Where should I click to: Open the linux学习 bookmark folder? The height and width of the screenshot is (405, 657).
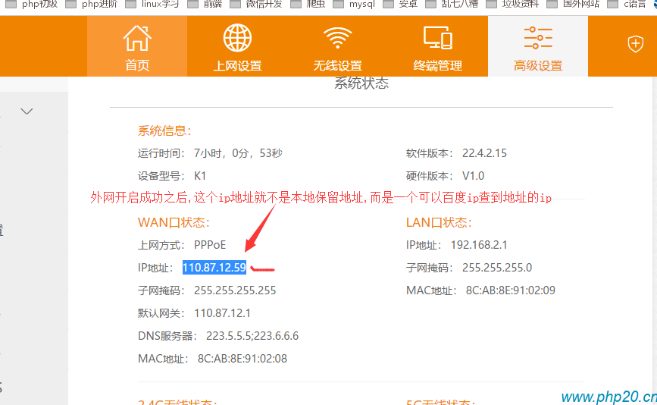152,5
